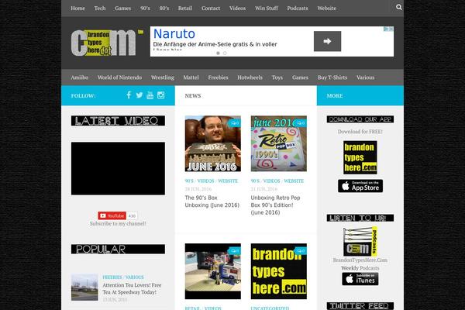Screen dimensions: 465x310
Task: Open the 90's menu item
Action: coord(145,9)
